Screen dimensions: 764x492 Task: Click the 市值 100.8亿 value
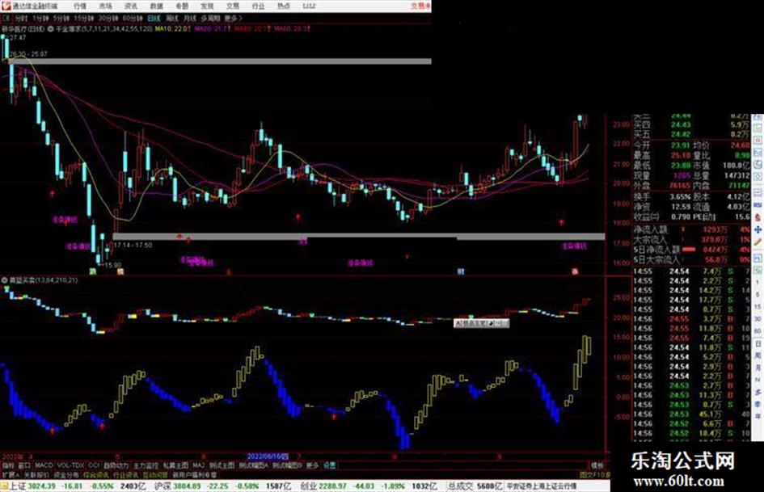tap(736, 166)
